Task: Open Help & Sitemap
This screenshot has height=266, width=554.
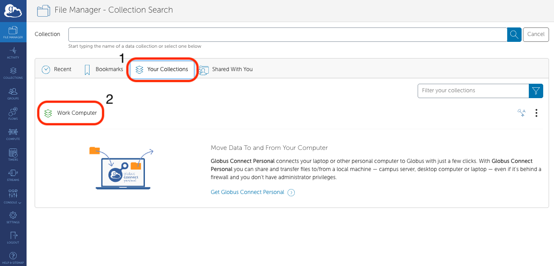Action: tap(13, 258)
